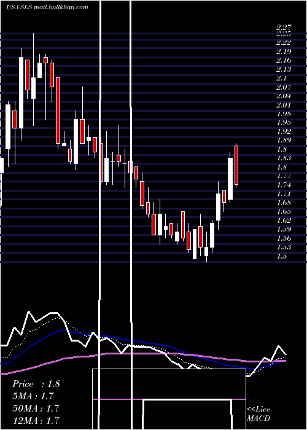The image size is (307, 430).
Task: Click the 1.56 price axis label
Action: tap(284, 238)
